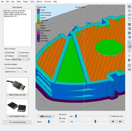Click the SD cards image
The image size is (132, 131).
point(17,107)
